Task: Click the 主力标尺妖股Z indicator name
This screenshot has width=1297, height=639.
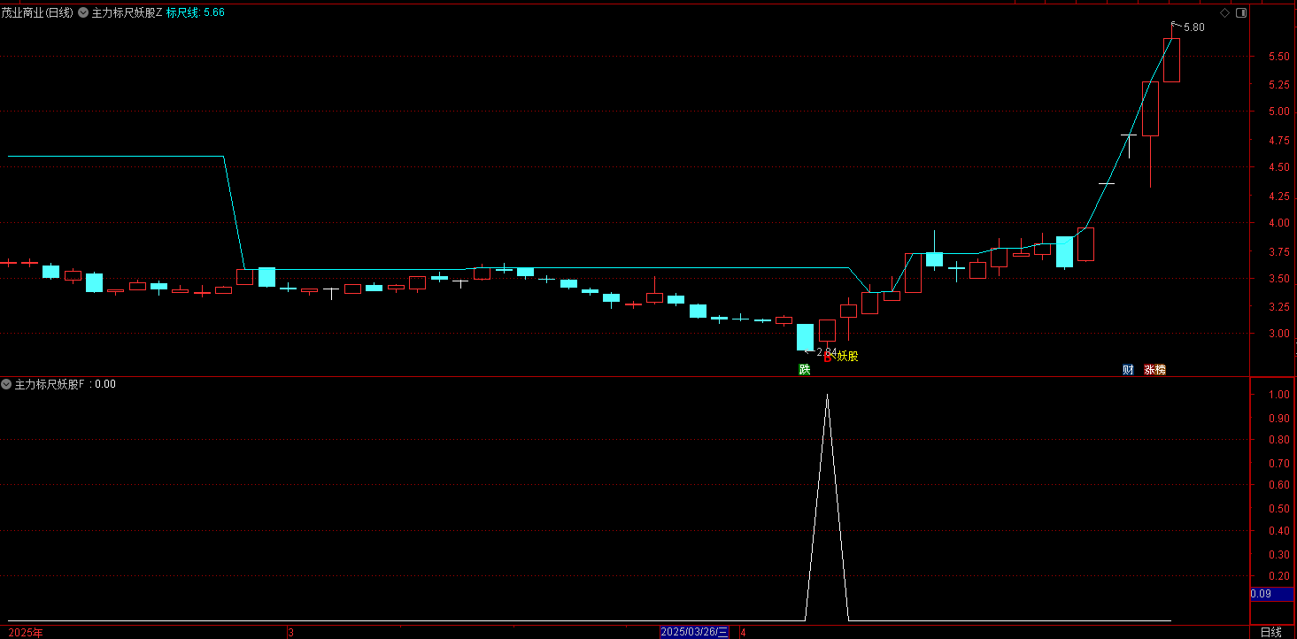Action: pyautogui.click(x=127, y=13)
